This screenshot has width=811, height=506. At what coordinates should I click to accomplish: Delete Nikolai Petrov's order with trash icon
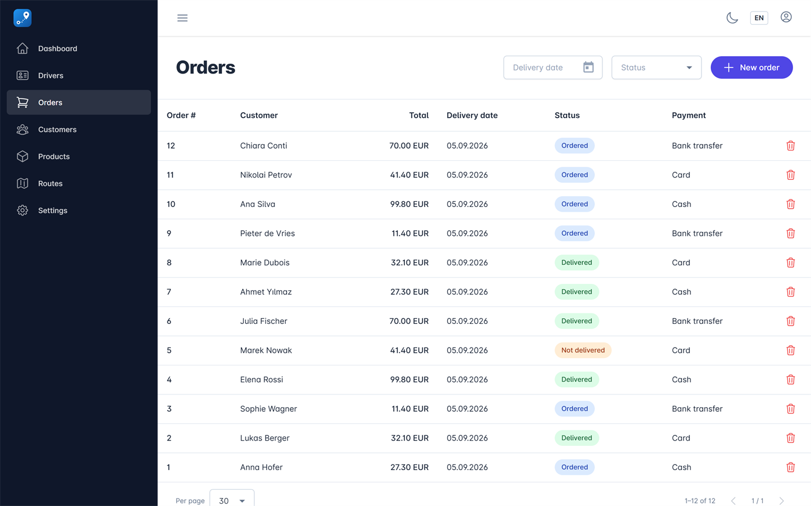click(x=791, y=175)
